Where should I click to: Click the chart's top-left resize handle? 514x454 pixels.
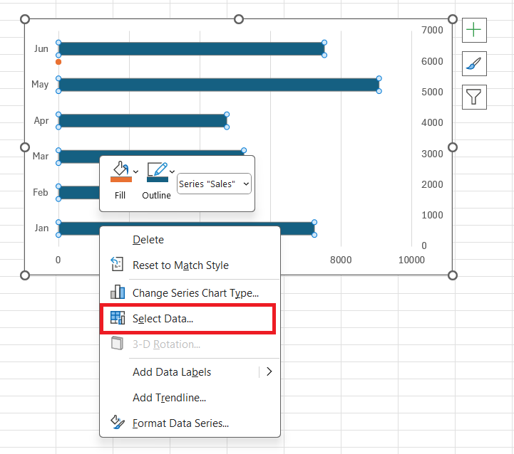[25, 19]
